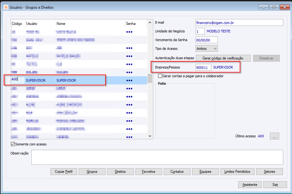Enable Gerar contas a pagar para o colaborador
Screen dimensions: 292x194
pos(160,76)
